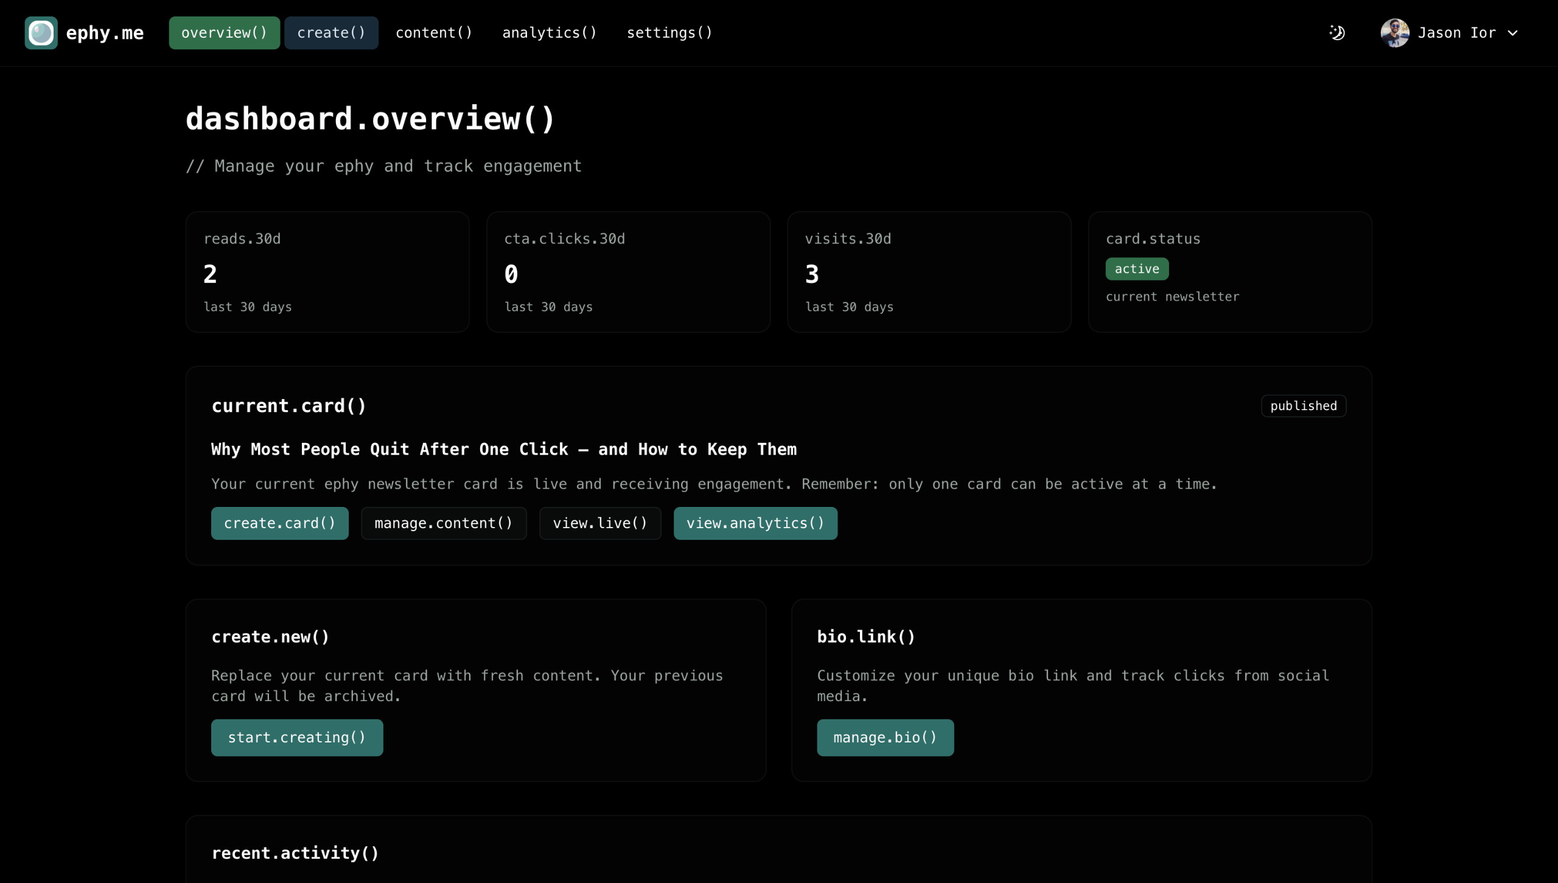Click the published status badge
This screenshot has height=883, width=1558.
tap(1303, 406)
